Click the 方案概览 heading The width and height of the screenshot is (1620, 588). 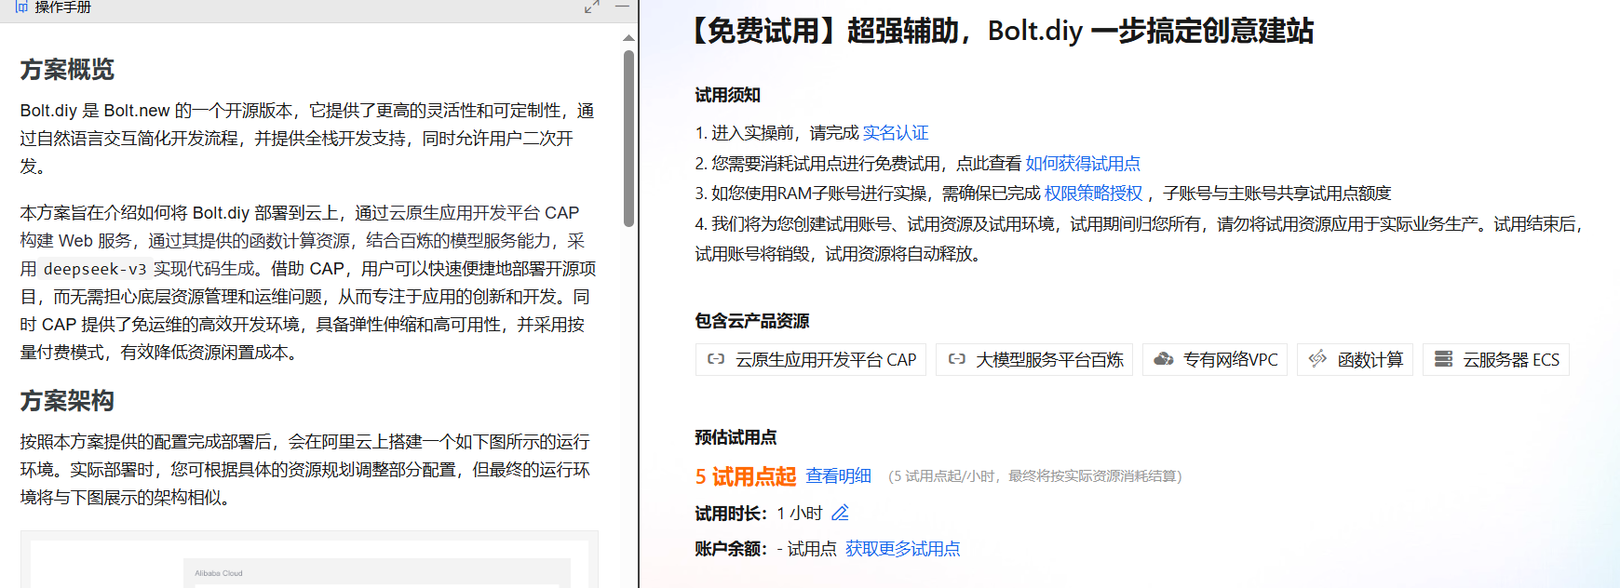tap(67, 70)
